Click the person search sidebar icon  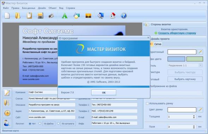pos(7,123)
